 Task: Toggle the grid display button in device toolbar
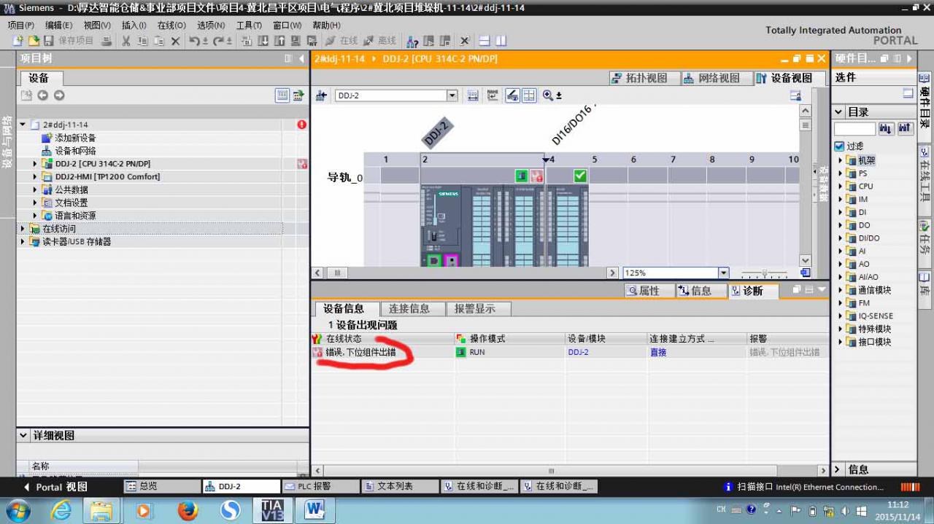click(x=529, y=95)
